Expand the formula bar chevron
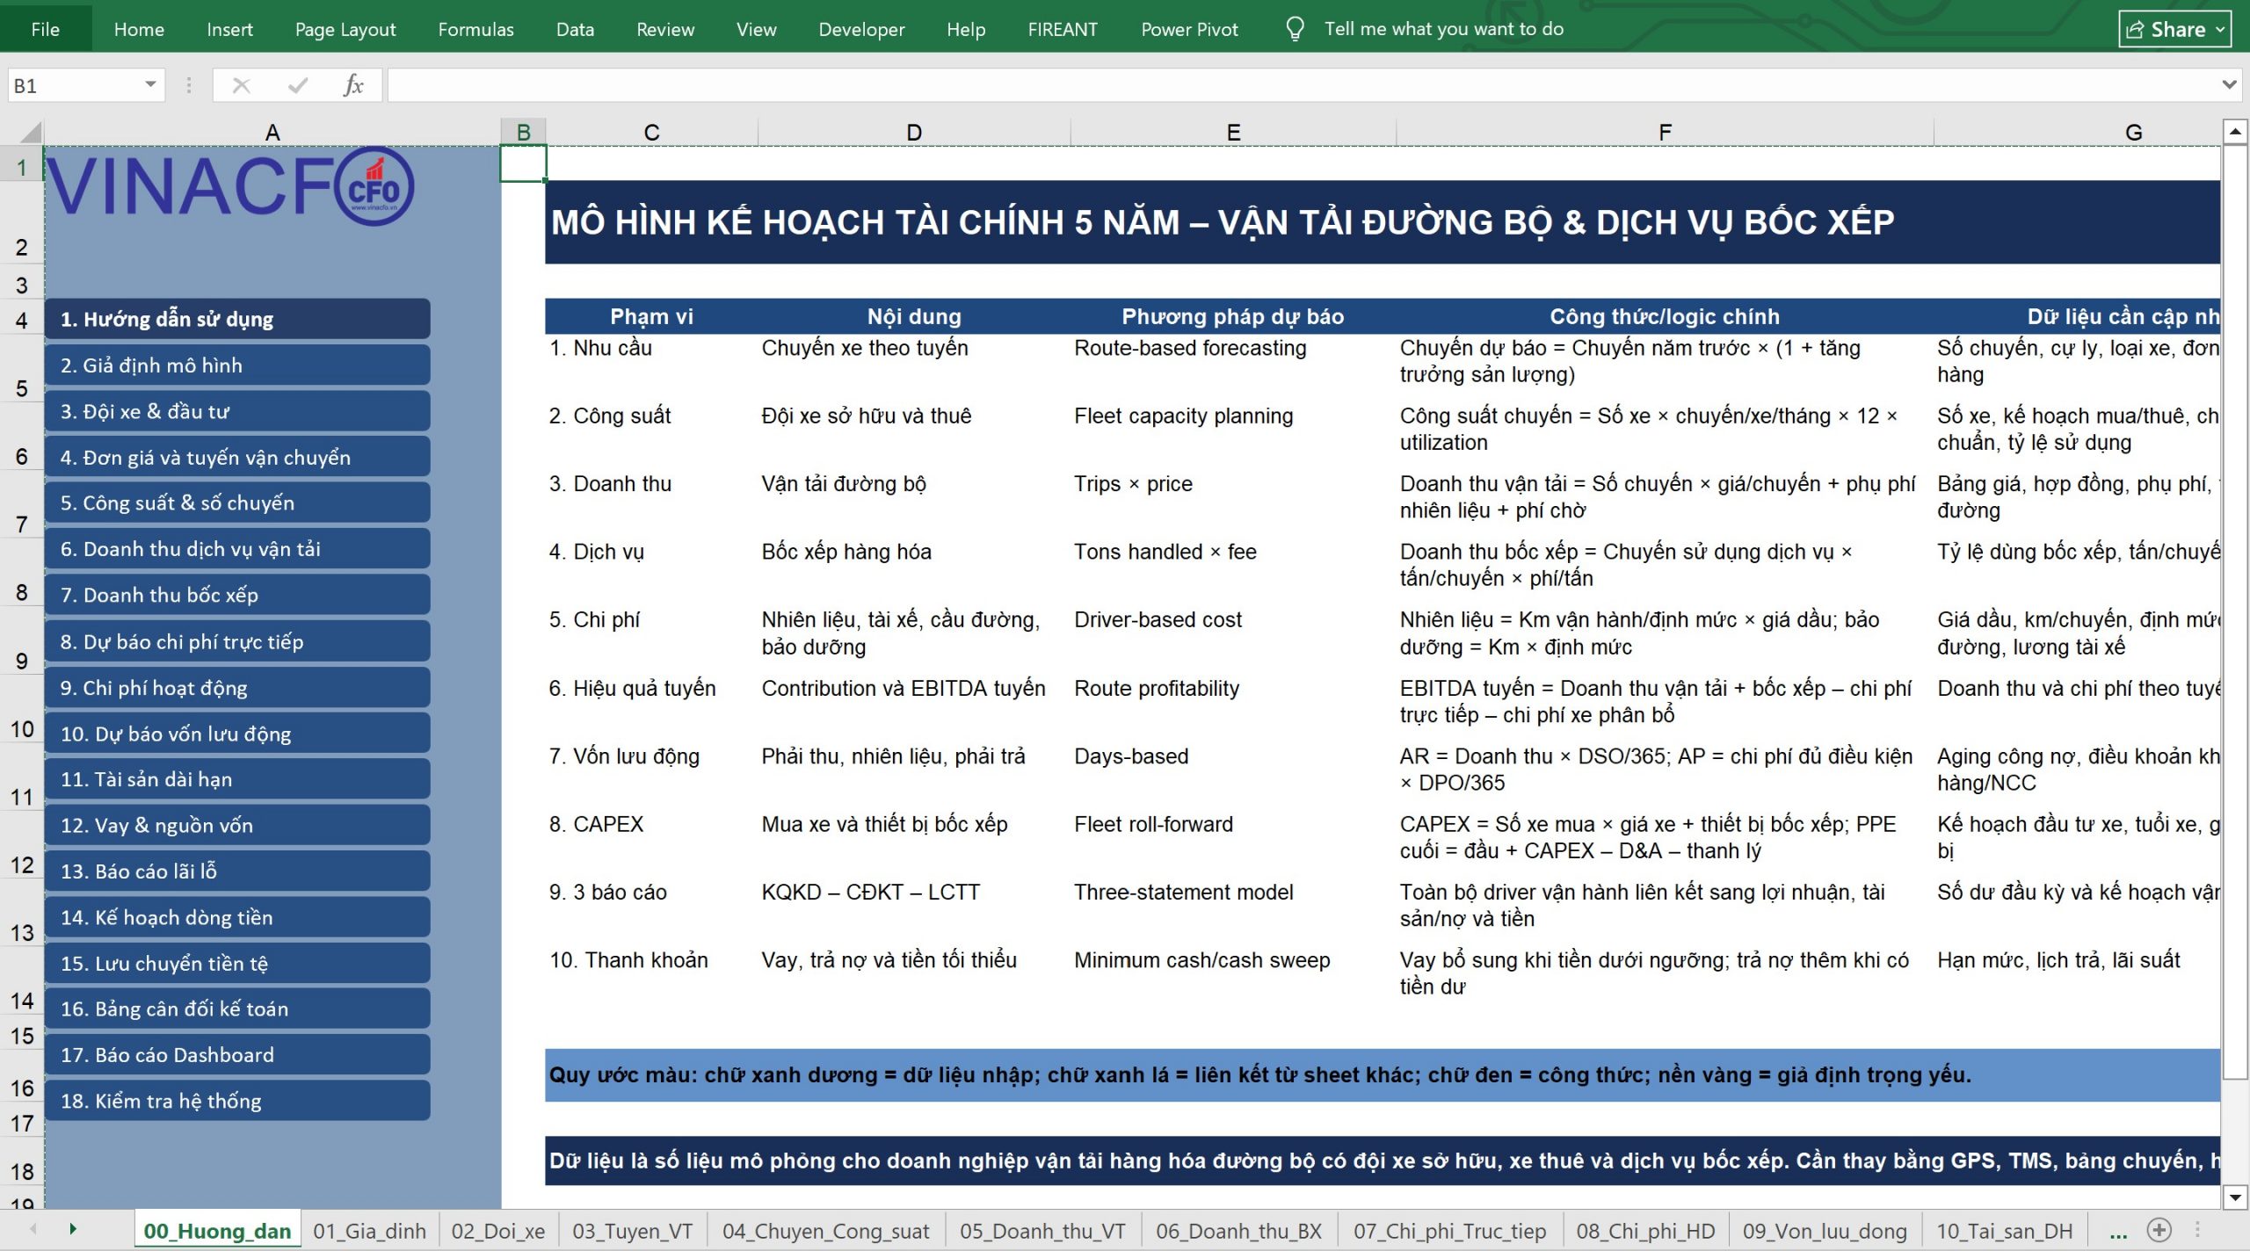The width and height of the screenshot is (2250, 1251). point(2228,85)
